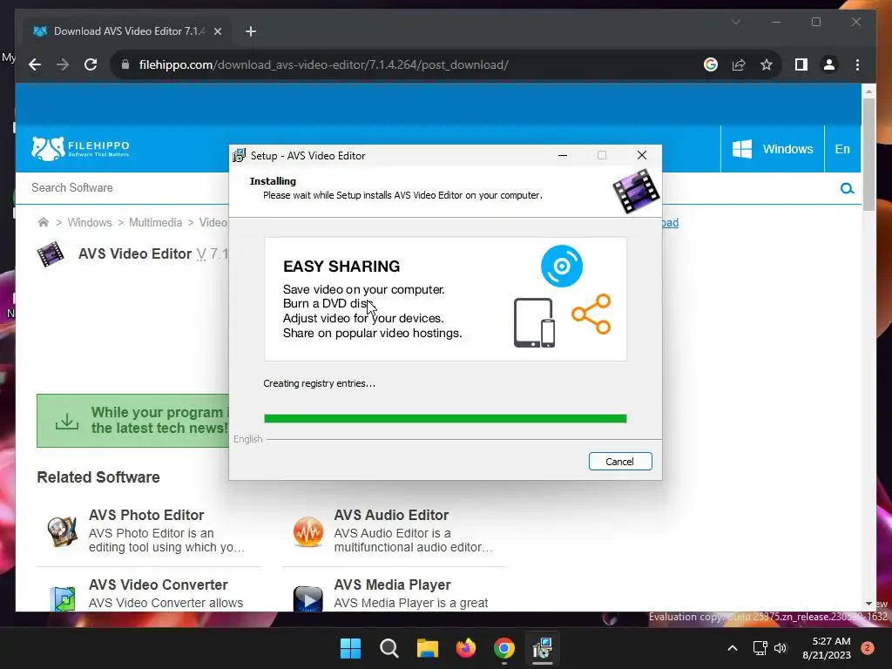Click the Setup installer taskbar icon
The image size is (892, 669).
click(543, 648)
